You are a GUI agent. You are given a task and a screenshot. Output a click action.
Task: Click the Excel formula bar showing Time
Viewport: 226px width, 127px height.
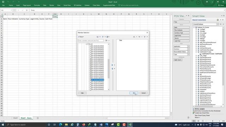click(x=127, y=10)
